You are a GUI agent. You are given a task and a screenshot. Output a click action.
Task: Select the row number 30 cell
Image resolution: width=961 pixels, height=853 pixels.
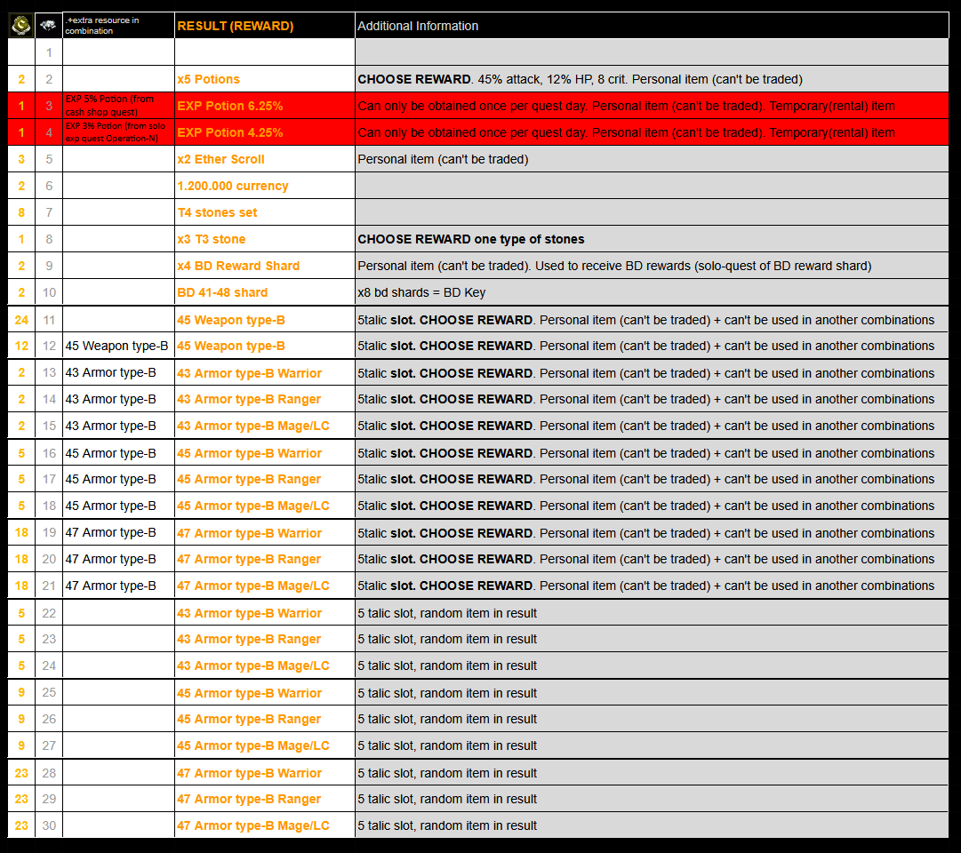[49, 825]
